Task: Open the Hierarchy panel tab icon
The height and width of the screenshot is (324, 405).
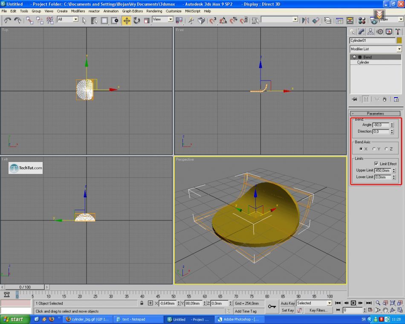Action: [x=370, y=32]
